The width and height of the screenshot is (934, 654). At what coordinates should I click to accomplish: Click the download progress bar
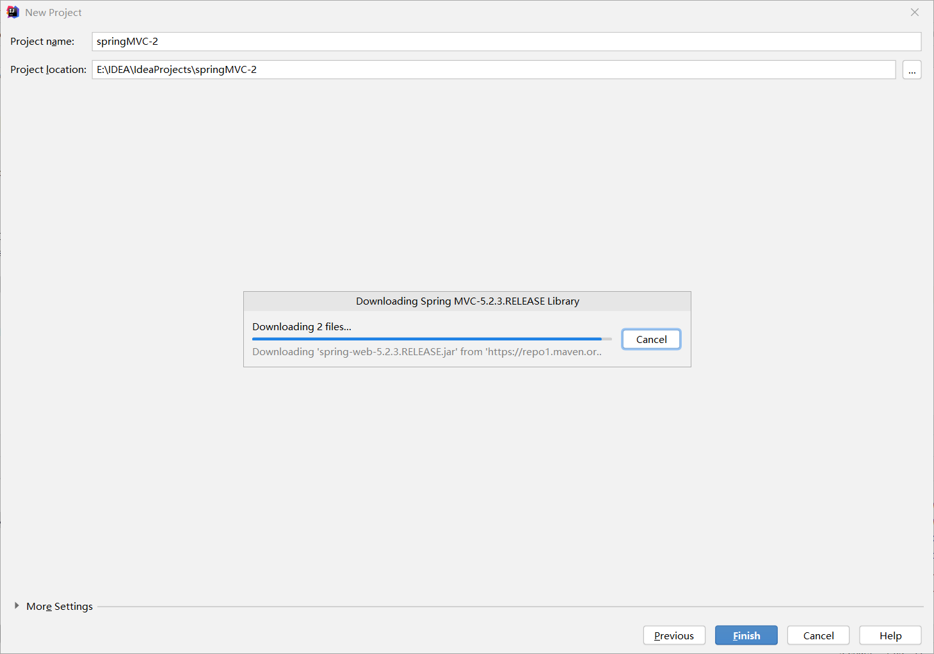click(432, 339)
